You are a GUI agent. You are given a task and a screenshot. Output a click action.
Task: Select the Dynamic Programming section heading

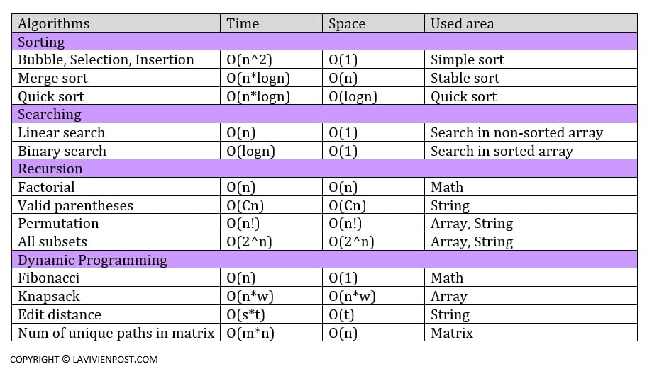tap(92, 260)
